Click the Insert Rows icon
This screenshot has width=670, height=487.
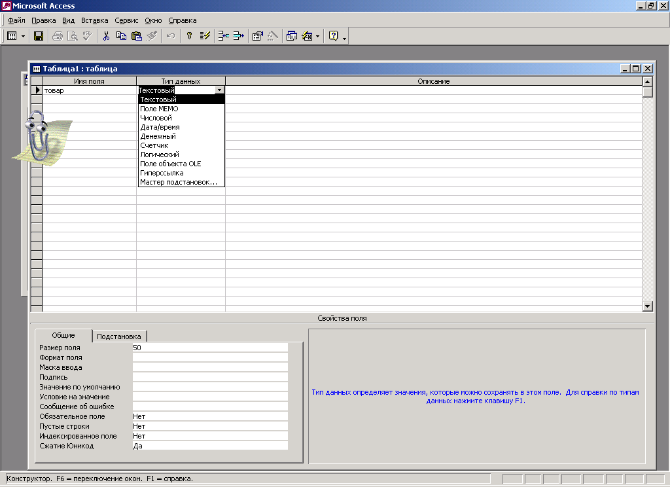(224, 37)
